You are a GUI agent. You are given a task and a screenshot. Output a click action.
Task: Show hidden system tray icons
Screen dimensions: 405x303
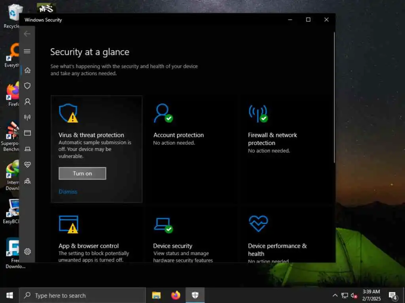pos(335,296)
